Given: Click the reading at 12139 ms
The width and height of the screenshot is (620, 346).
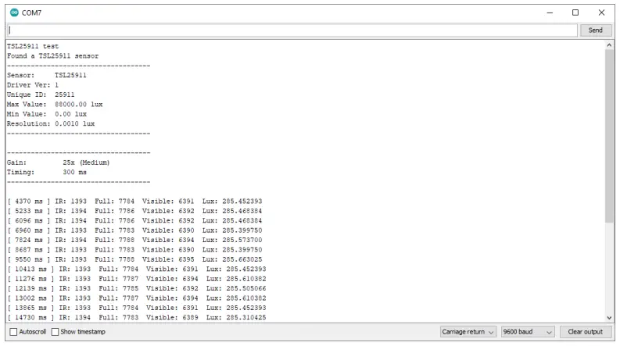Looking at the screenshot, I should point(136,288).
